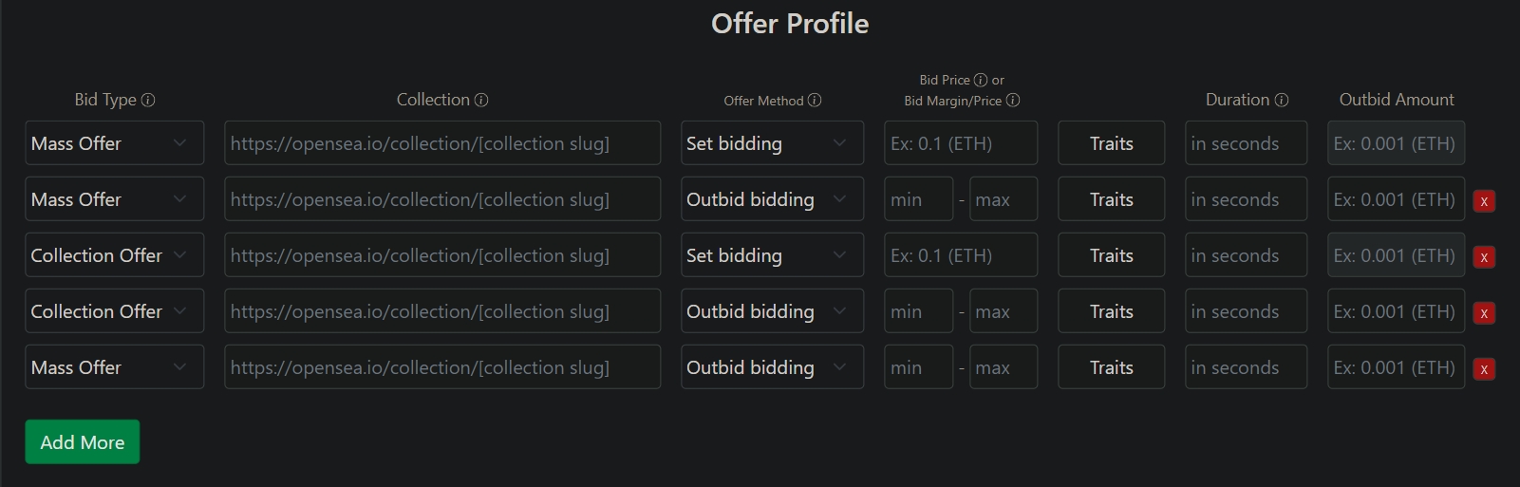
Task: Click the info icon beside Collection header
Action: tap(481, 100)
